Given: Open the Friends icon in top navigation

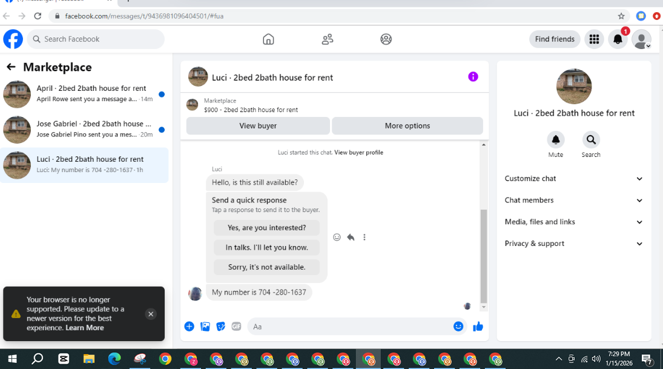Looking at the screenshot, I should (x=328, y=39).
